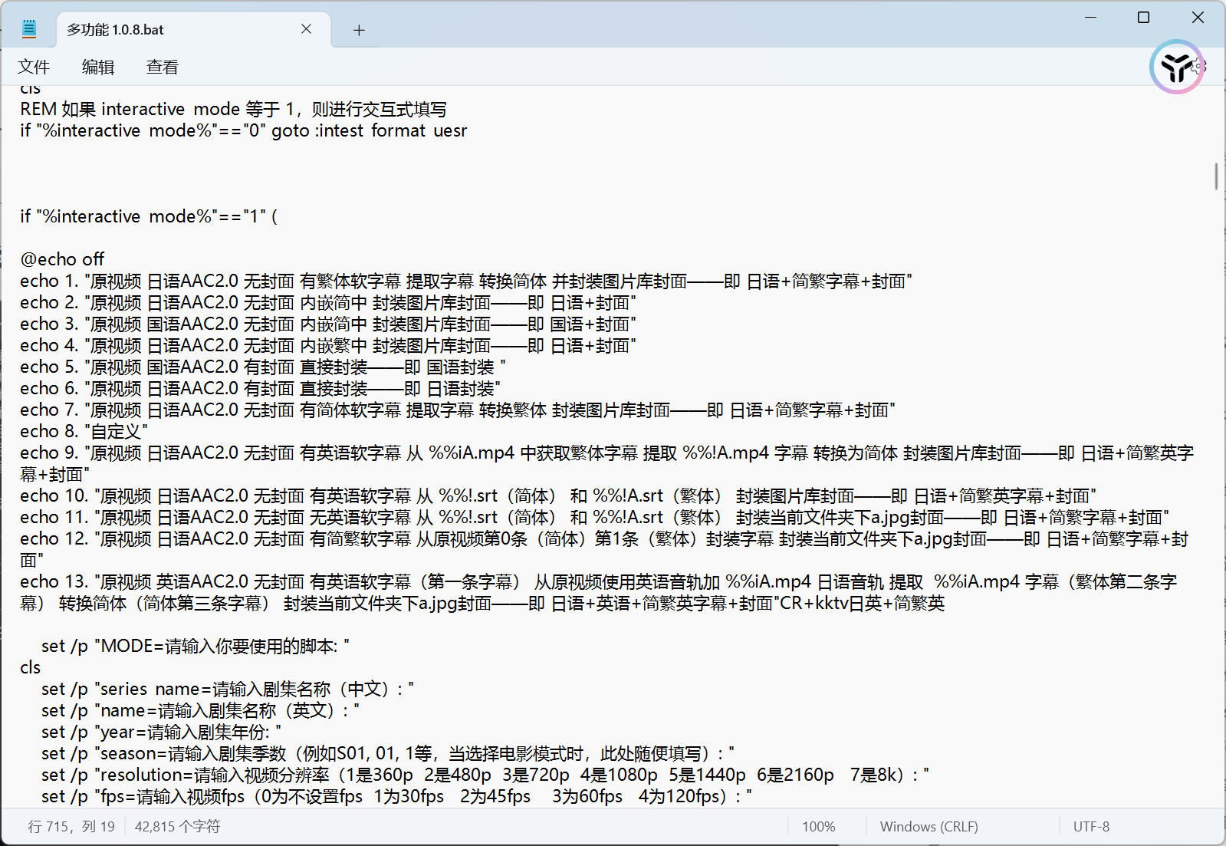Click the 100% zoom level in status bar
The width and height of the screenshot is (1226, 846).
pos(818,827)
